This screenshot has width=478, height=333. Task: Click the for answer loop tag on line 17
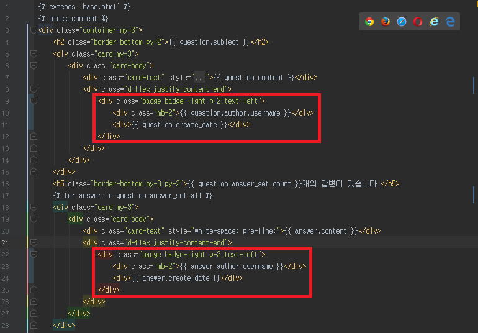[133, 196]
